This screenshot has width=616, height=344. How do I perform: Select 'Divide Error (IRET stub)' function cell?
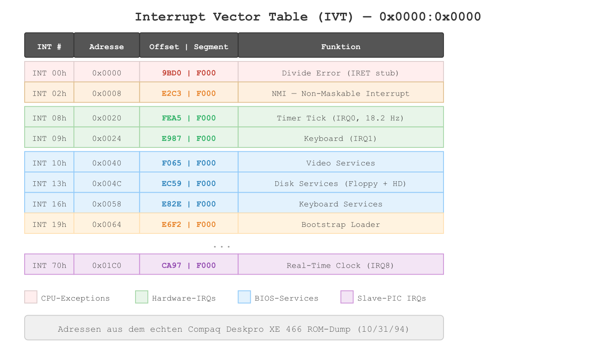point(341,72)
